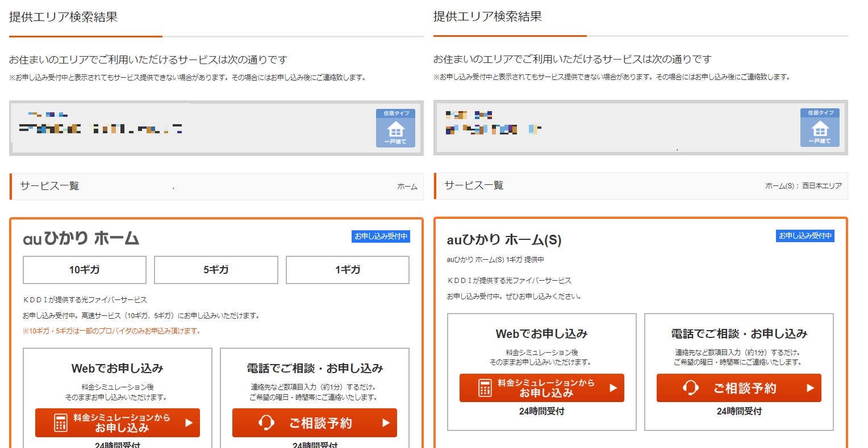Click the red 10ギガ・5ギガ provider notice text
The image size is (868, 448).
coord(111,331)
